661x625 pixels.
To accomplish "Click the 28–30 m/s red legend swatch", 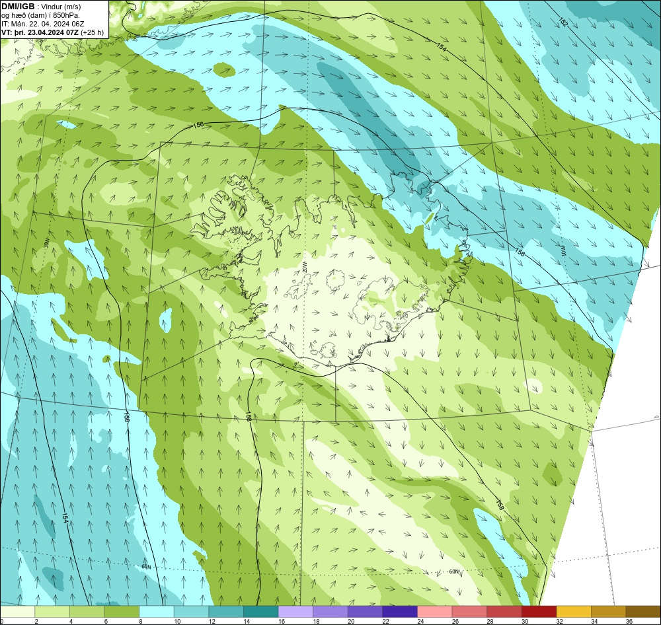I will click(504, 612).
